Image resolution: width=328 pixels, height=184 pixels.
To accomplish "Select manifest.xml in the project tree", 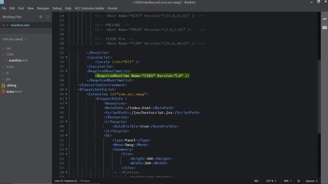I will point(18,60).
